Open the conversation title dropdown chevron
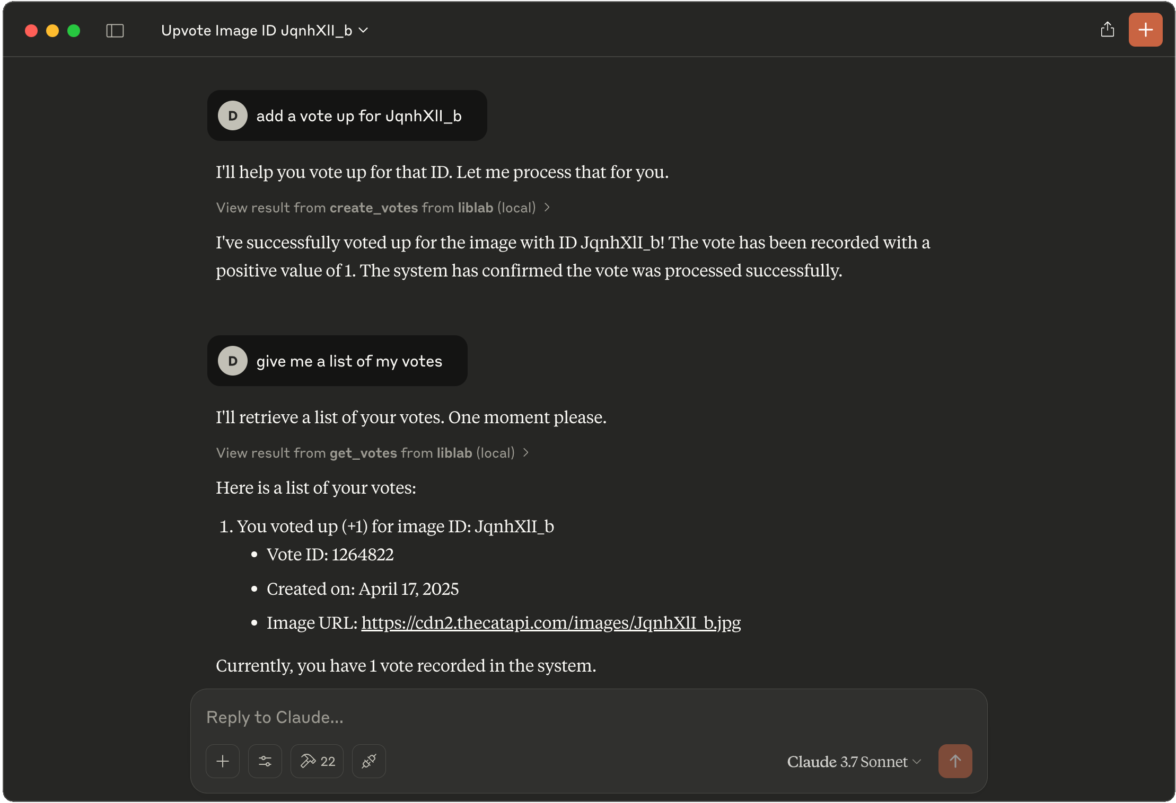The image size is (1176, 803). 364,30
